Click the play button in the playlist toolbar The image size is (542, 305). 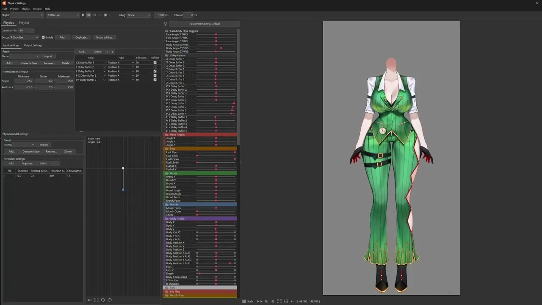point(83,15)
